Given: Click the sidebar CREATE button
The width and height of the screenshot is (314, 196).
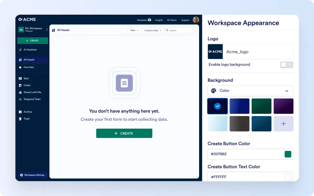Looking at the screenshot, I should [x=33, y=41].
